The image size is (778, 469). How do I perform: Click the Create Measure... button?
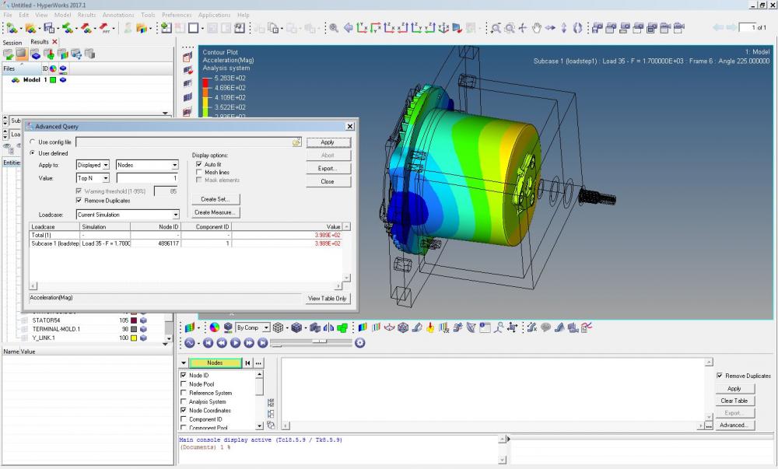click(216, 212)
